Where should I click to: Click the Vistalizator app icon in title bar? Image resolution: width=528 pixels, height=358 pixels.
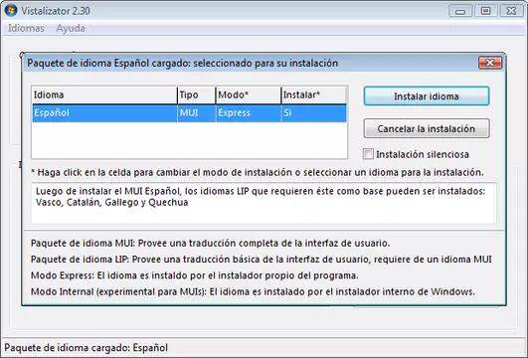coord(11,11)
